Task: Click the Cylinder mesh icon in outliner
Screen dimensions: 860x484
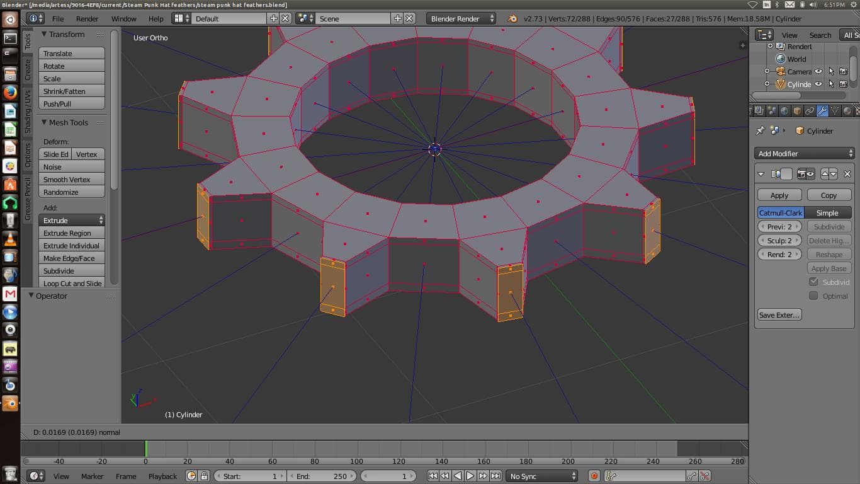Action: 781,84
